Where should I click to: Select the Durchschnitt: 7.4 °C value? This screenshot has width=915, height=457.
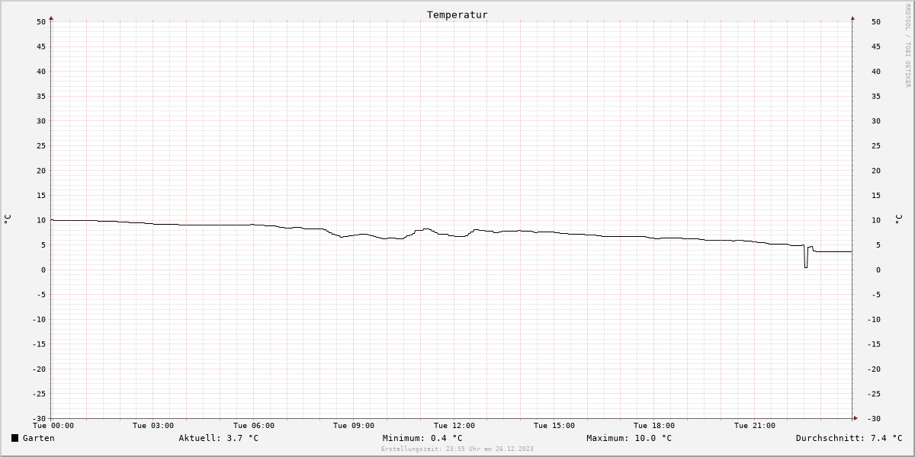849,438
